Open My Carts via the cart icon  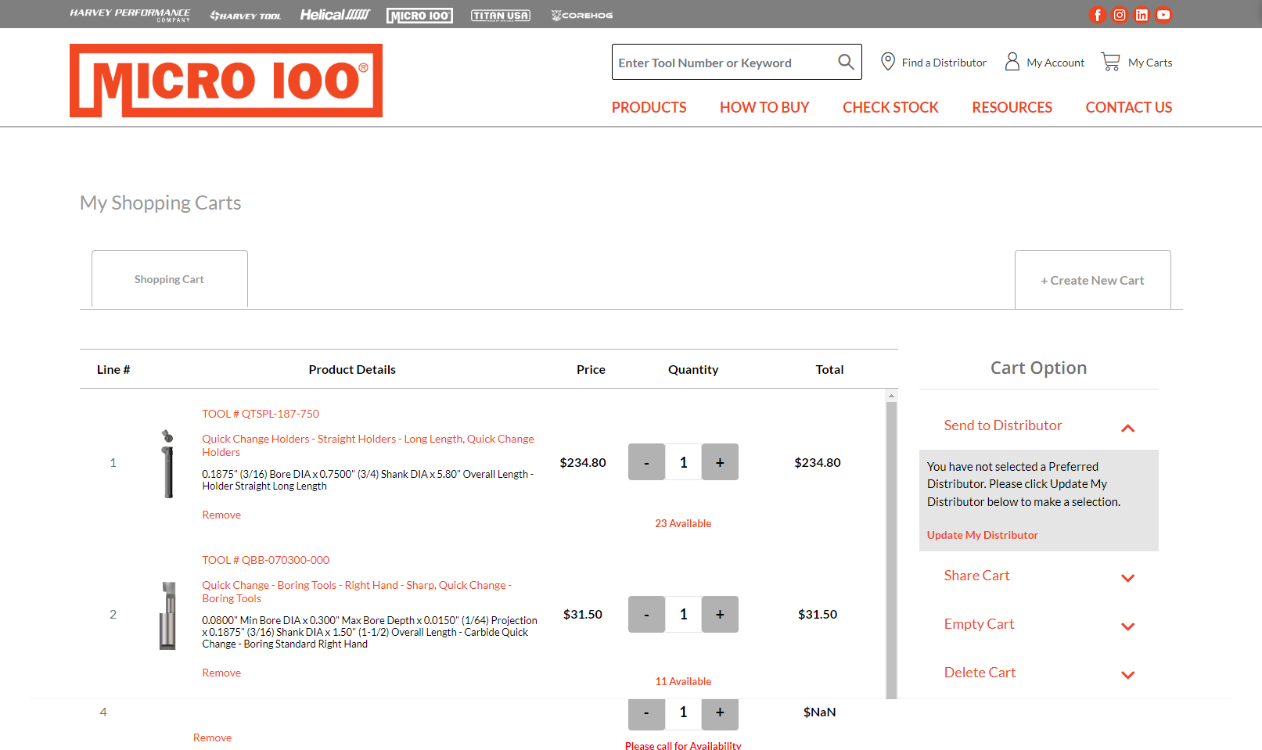pyautogui.click(x=1110, y=61)
